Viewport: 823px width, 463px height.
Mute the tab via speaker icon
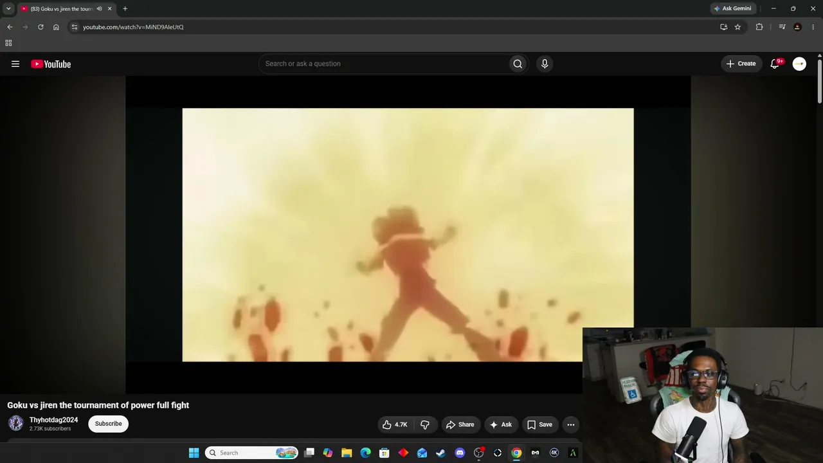tap(99, 9)
